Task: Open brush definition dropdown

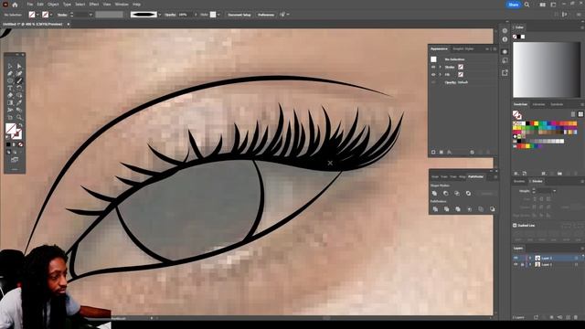Action: 160,15
